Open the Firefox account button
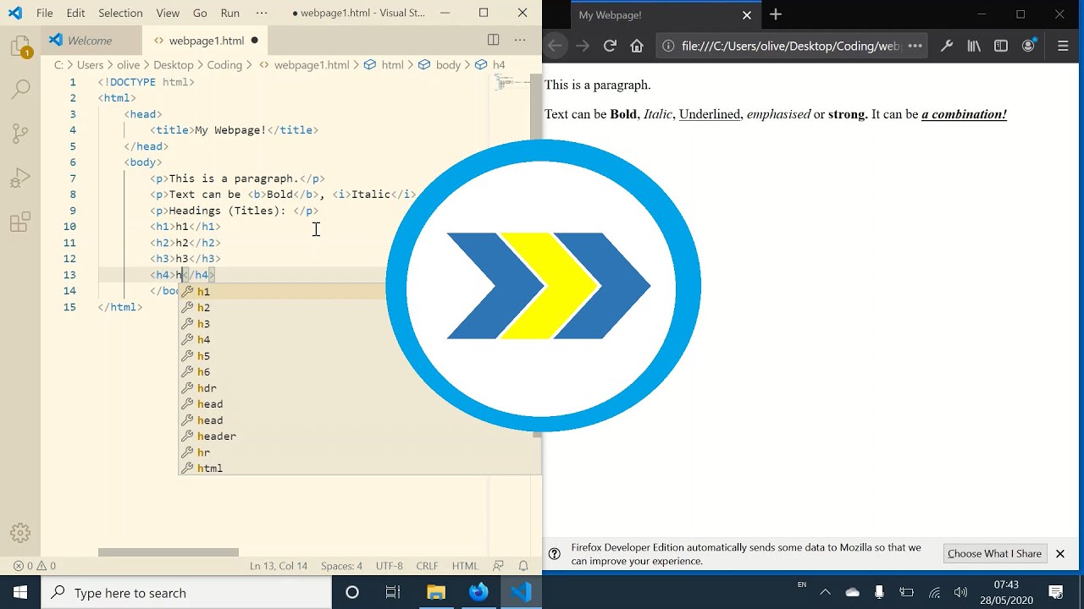The image size is (1084, 609). point(1028,46)
